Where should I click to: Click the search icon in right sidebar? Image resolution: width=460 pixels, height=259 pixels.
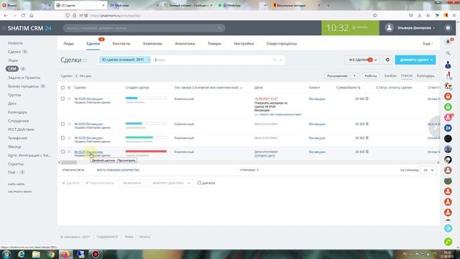(448, 53)
